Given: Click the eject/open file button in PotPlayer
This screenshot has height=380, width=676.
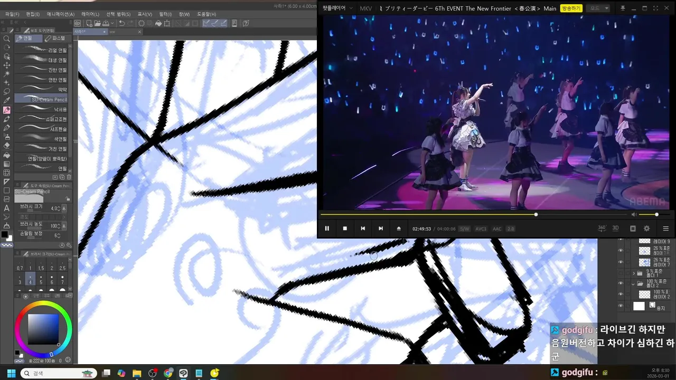Looking at the screenshot, I should pyautogui.click(x=399, y=229).
